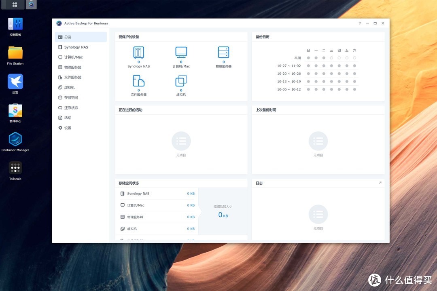The image size is (437, 291).
Task: Click the help question mark button
Action: click(360, 23)
